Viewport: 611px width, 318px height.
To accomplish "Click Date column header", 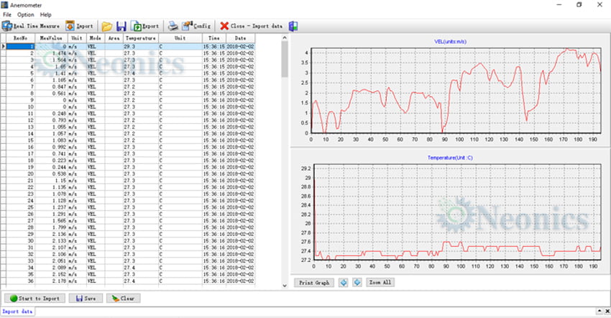I will pyautogui.click(x=240, y=38).
